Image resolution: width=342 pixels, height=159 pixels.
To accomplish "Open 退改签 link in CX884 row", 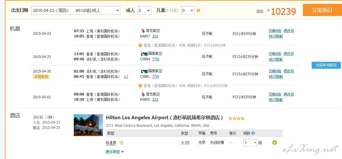I will tap(289, 54).
